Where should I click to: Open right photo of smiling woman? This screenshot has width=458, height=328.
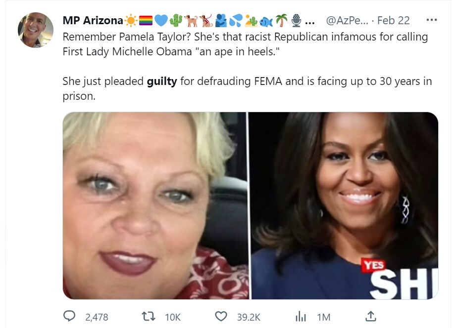345,205
